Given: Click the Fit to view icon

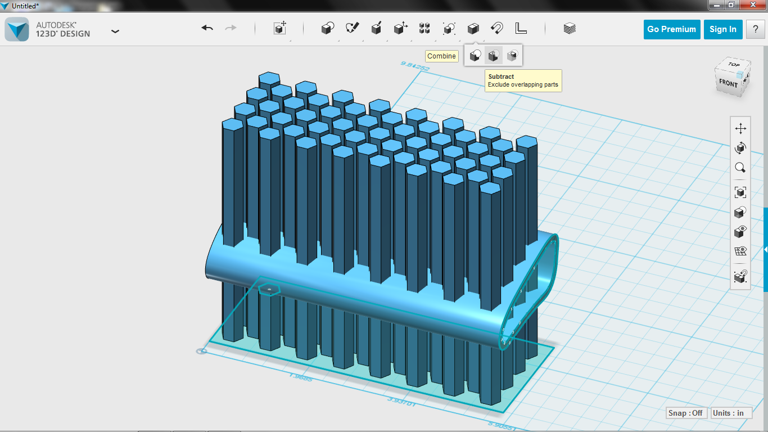Looking at the screenshot, I should coord(740,192).
